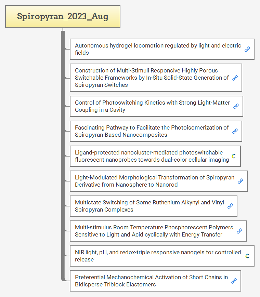Select Multistate Switching of Ruthenium topic
This screenshot has width=260, height=297.
(x=149, y=206)
